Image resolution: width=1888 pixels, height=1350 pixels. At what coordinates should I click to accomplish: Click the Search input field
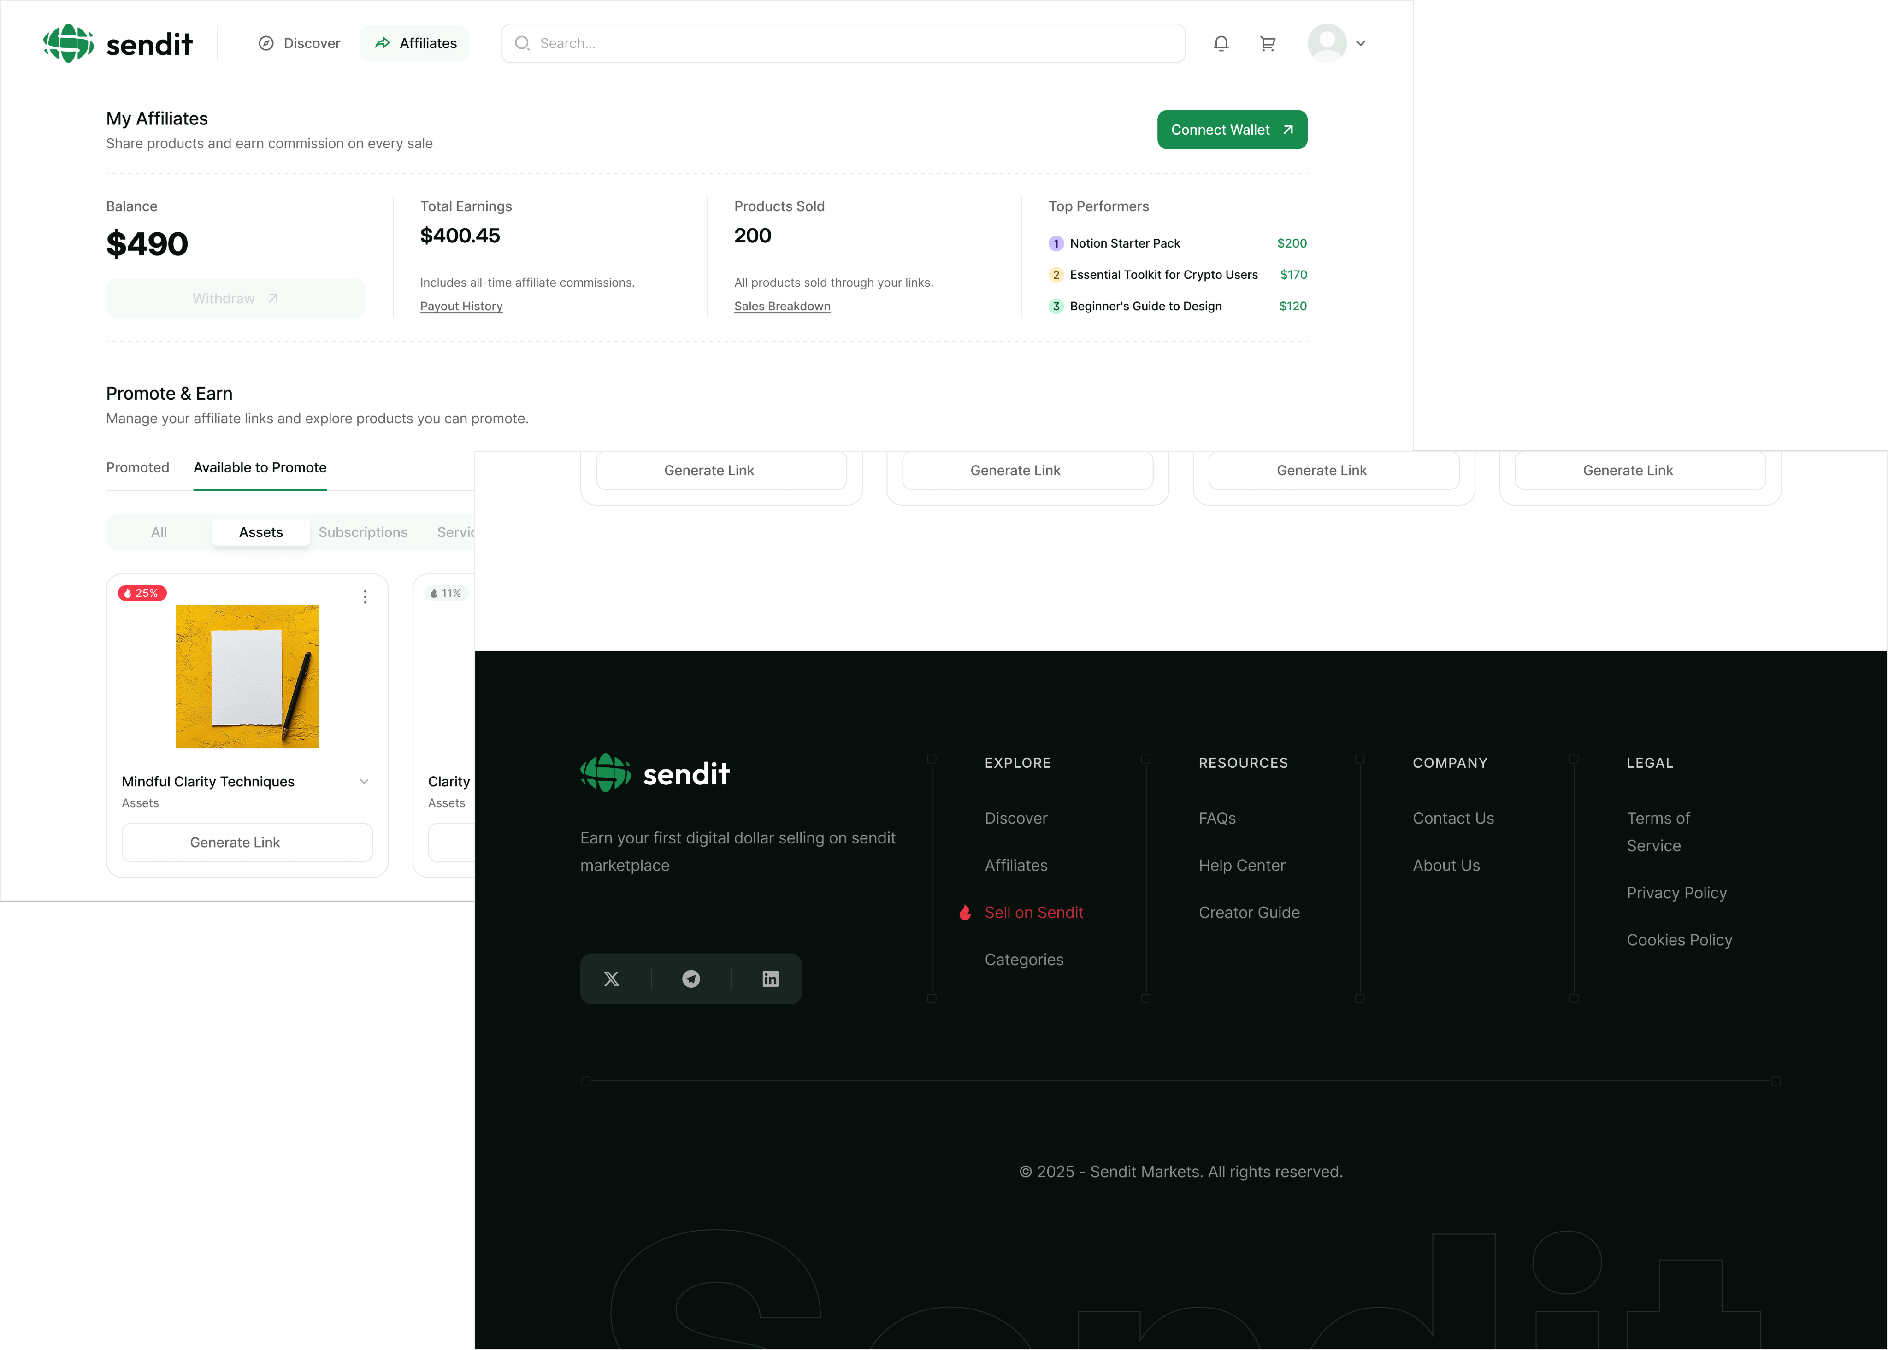(843, 43)
